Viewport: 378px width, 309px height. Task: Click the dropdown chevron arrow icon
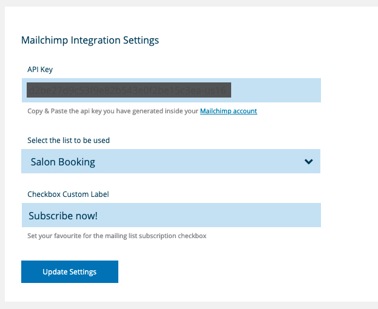coord(308,162)
